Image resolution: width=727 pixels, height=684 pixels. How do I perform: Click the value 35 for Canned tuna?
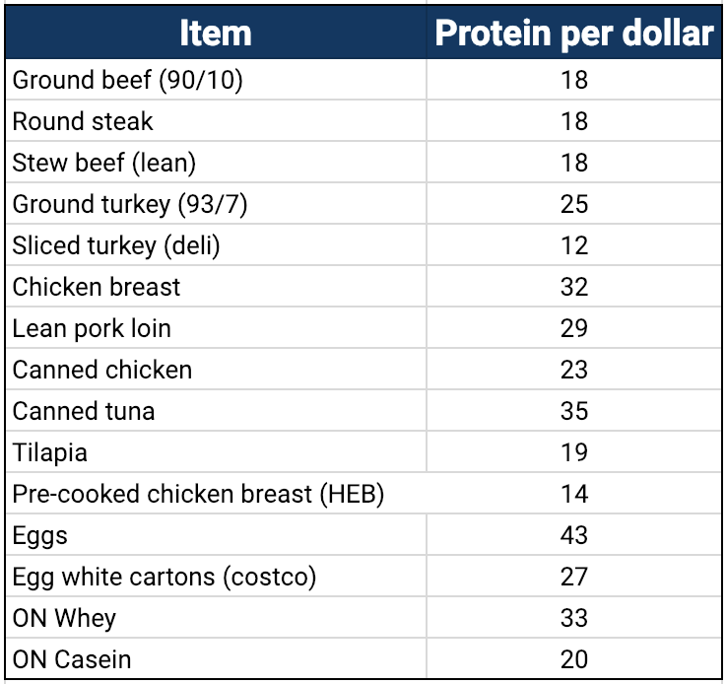(574, 411)
